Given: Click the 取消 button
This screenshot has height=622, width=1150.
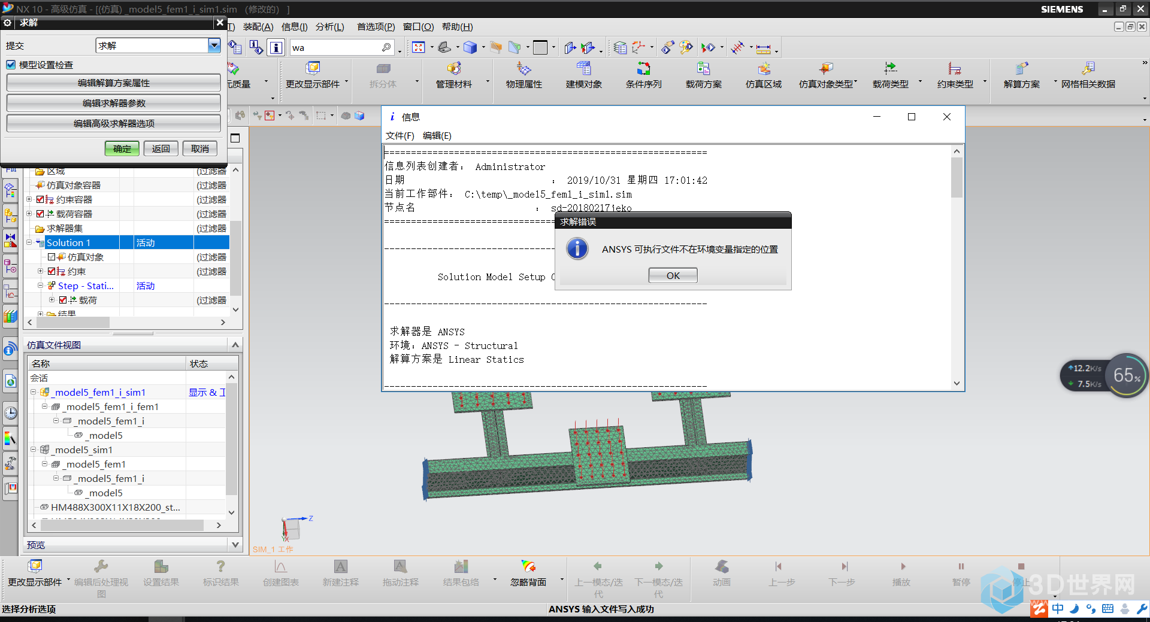Looking at the screenshot, I should (x=200, y=148).
